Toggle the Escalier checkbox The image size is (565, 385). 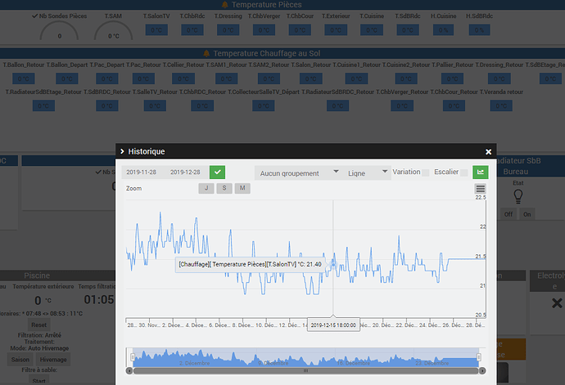click(x=464, y=172)
